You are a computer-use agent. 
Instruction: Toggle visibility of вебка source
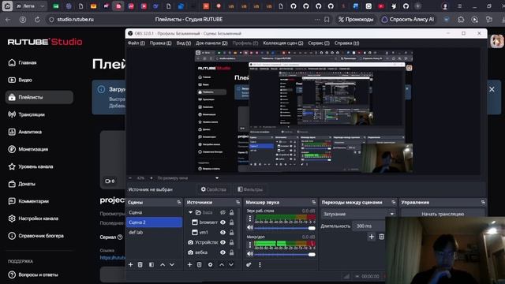(x=223, y=252)
